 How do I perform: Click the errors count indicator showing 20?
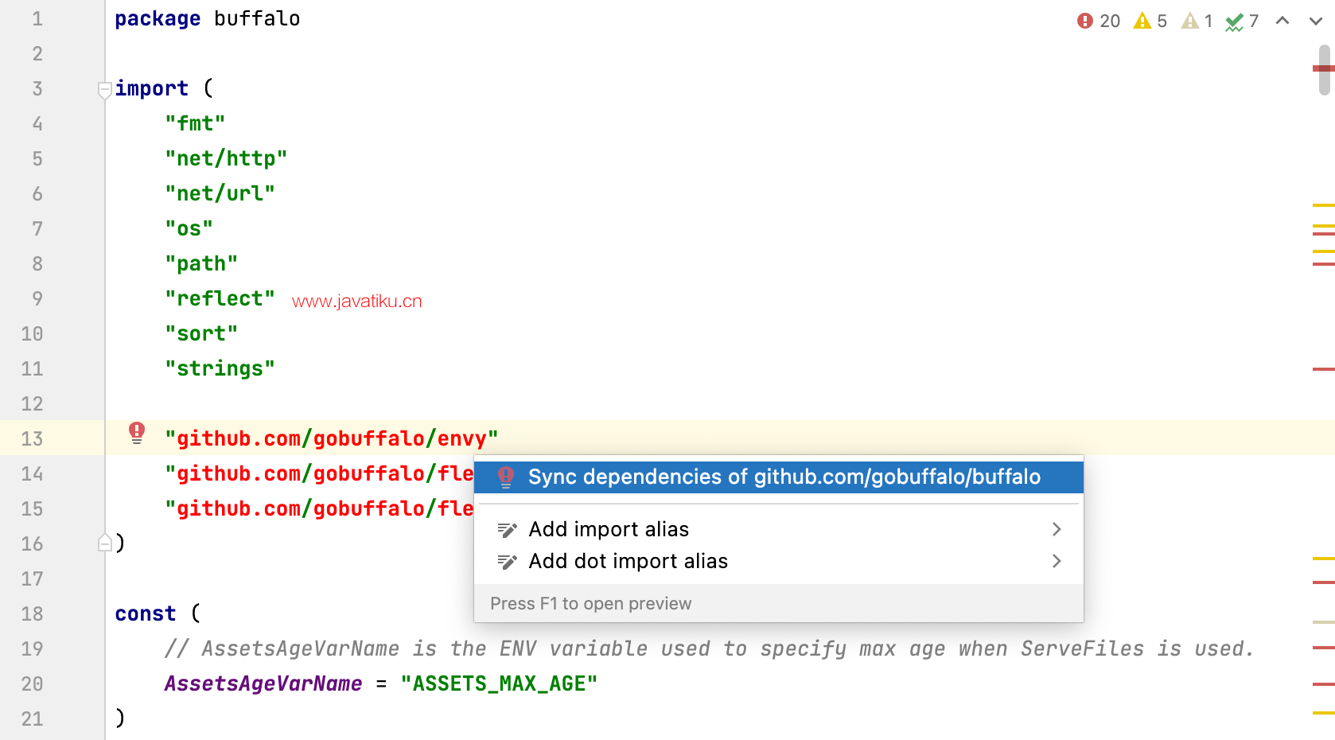1098,21
